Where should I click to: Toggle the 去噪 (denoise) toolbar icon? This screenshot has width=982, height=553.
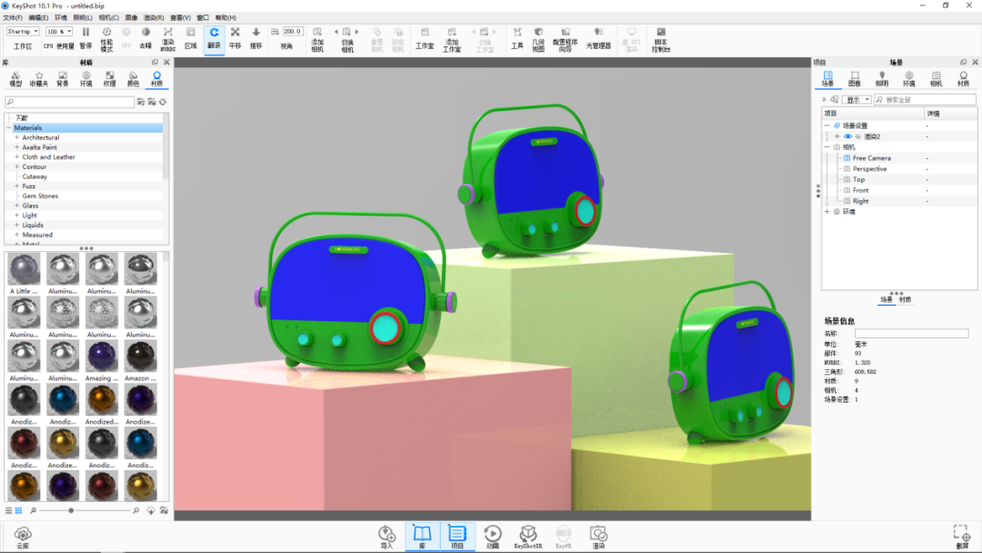pyautogui.click(x=145, y=38)
